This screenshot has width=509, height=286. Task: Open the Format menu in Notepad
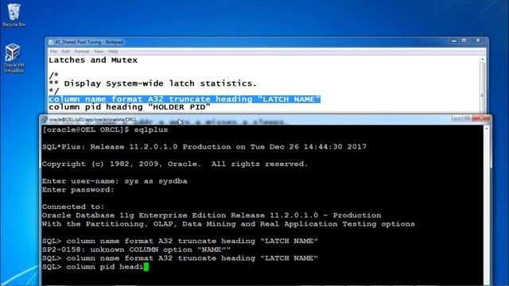pyautogui.click(x=81, y=52)
